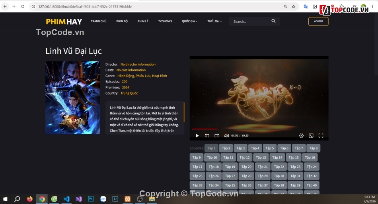
Task: Toggle video fullscreen mode
Action: [x=321, y=136]
